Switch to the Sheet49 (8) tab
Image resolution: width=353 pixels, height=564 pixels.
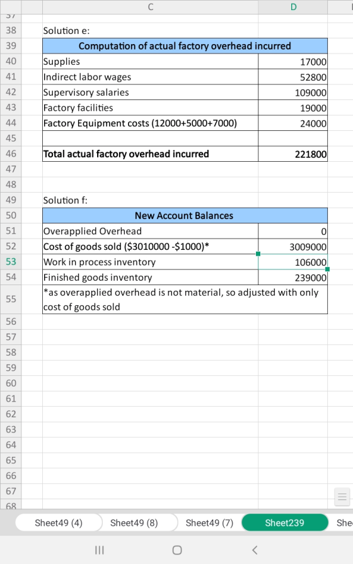pos(134,522)
